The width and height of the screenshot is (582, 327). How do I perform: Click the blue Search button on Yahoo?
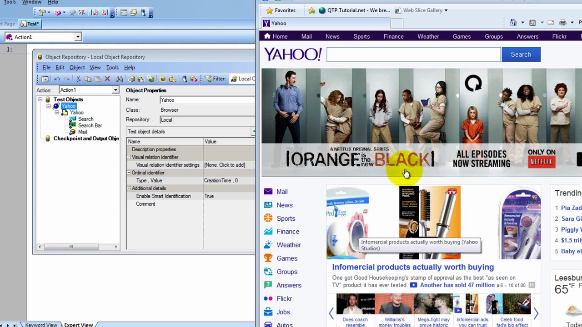[x=521, y=54]
